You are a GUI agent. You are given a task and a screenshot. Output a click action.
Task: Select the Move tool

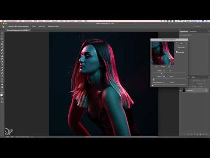point(2,33)
